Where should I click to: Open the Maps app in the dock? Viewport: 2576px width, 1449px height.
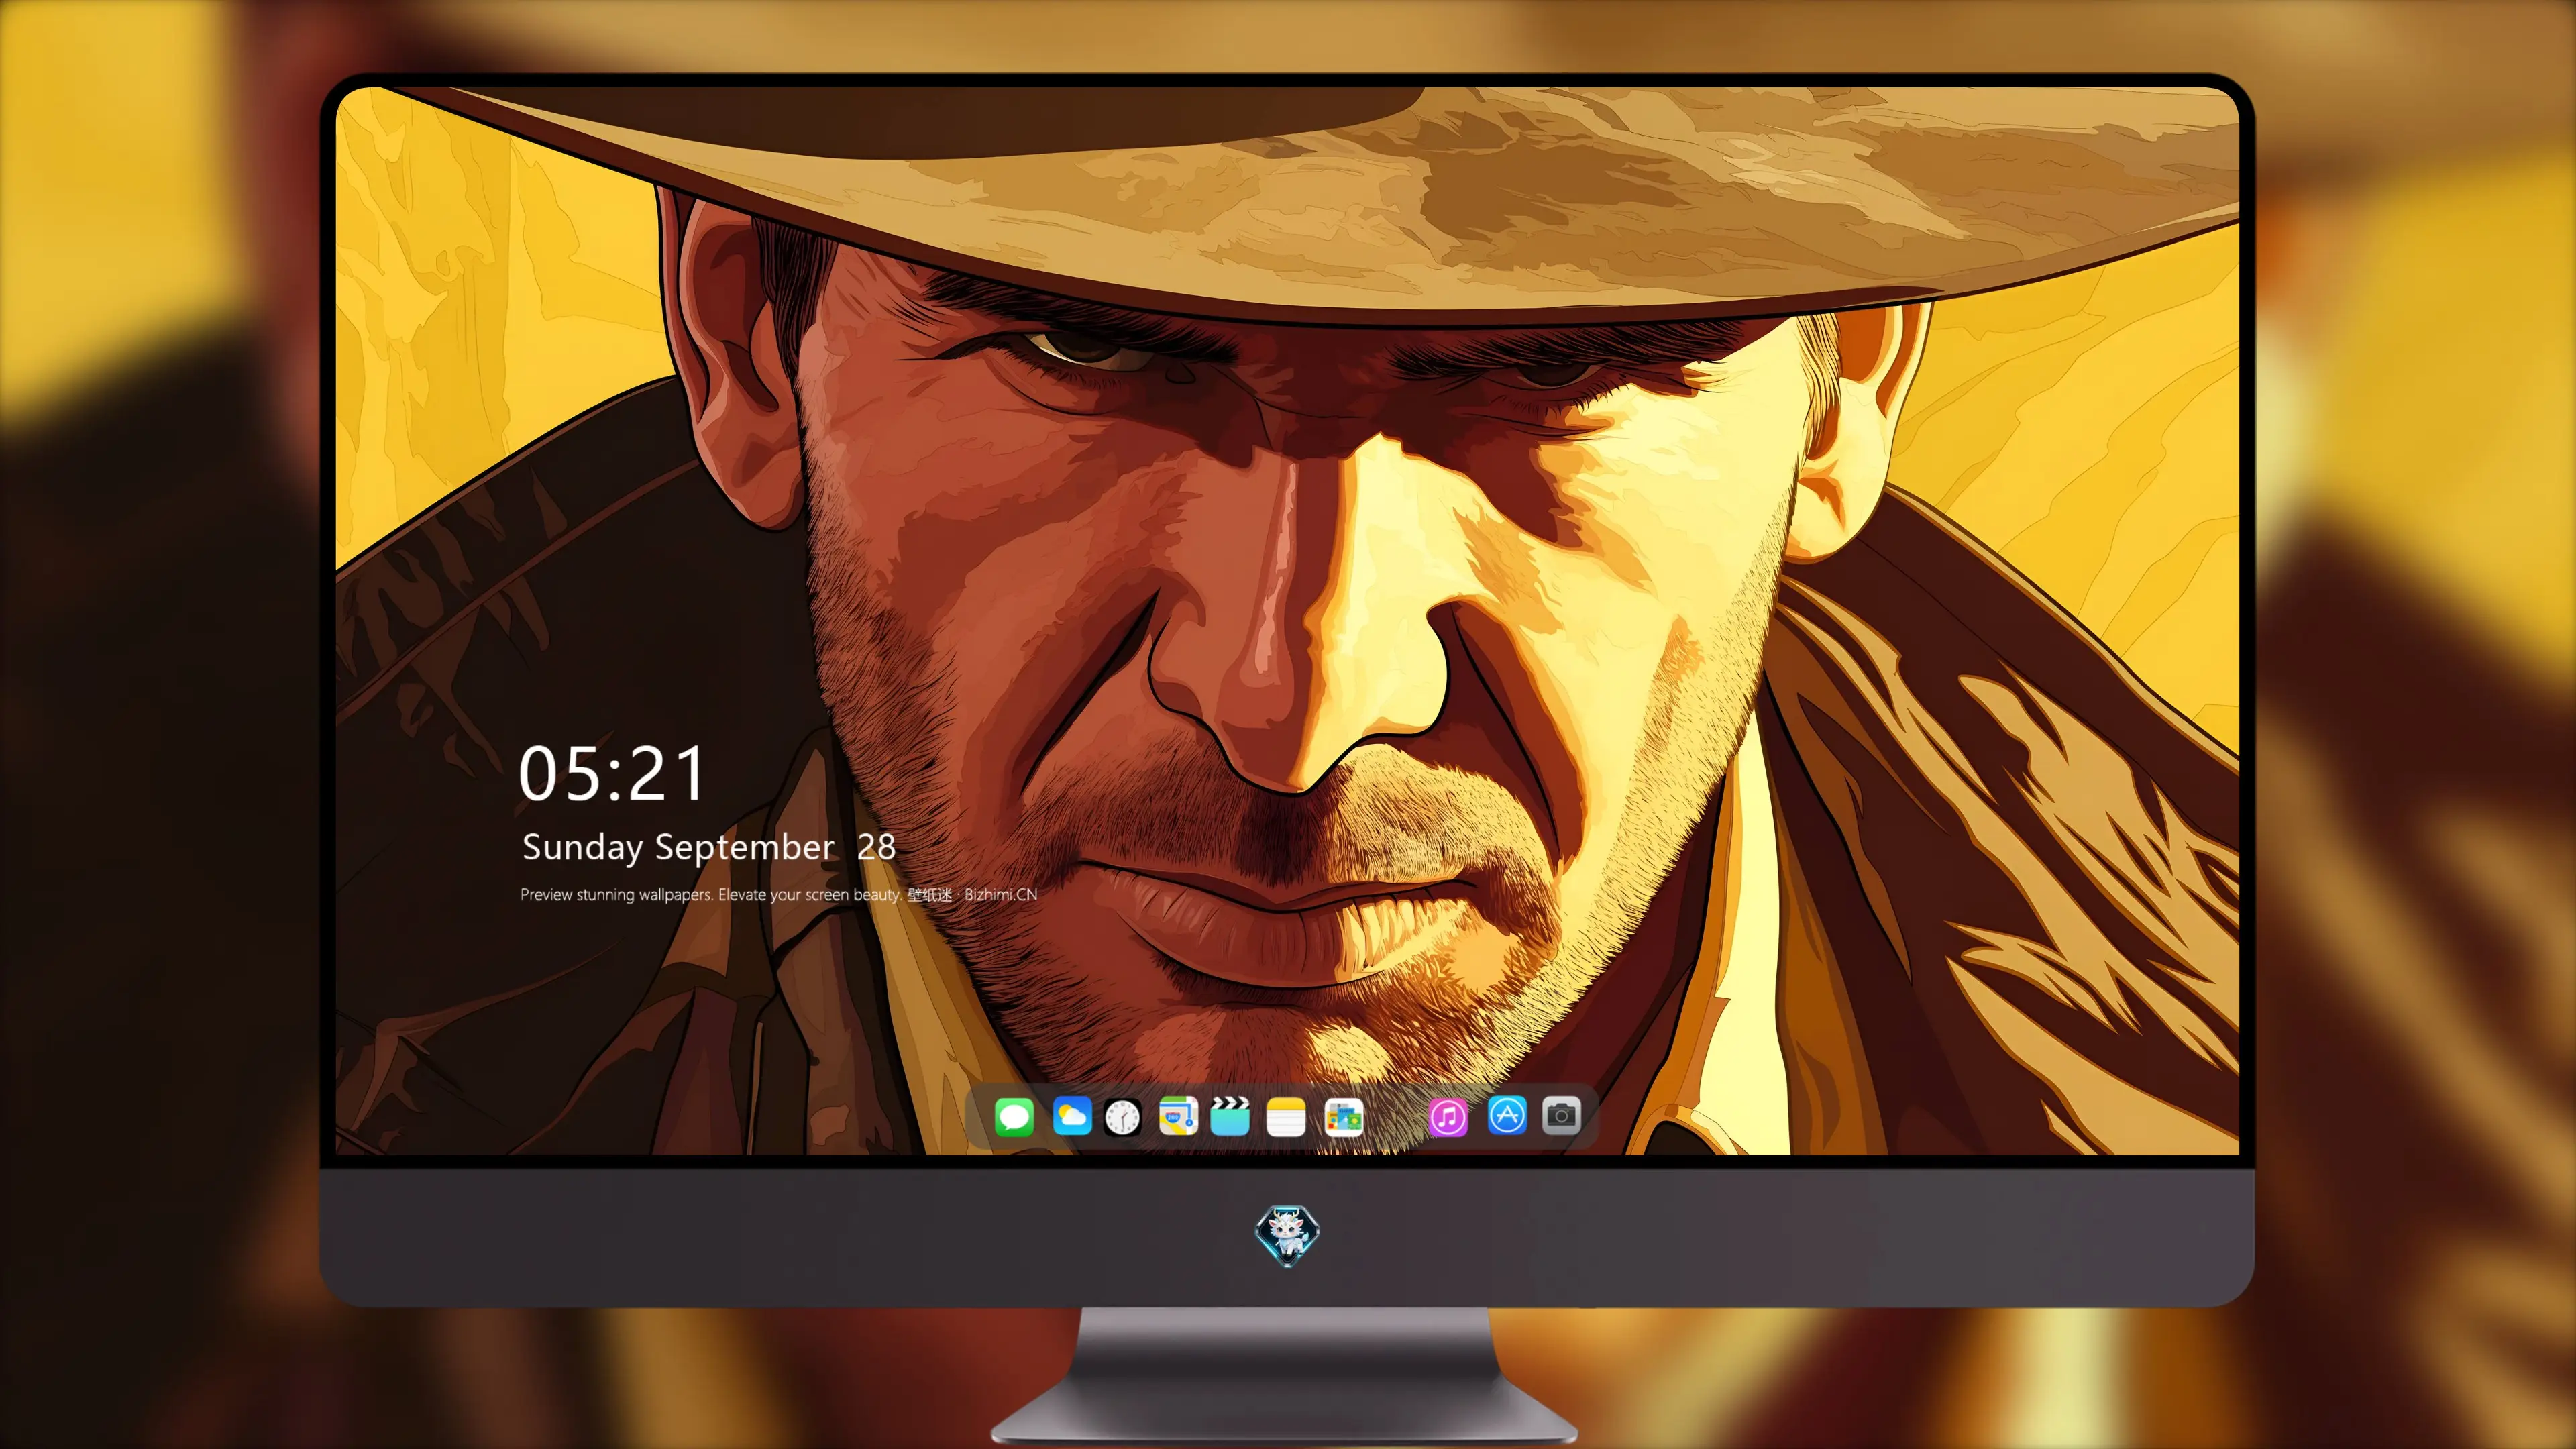coord(1178,1116)
